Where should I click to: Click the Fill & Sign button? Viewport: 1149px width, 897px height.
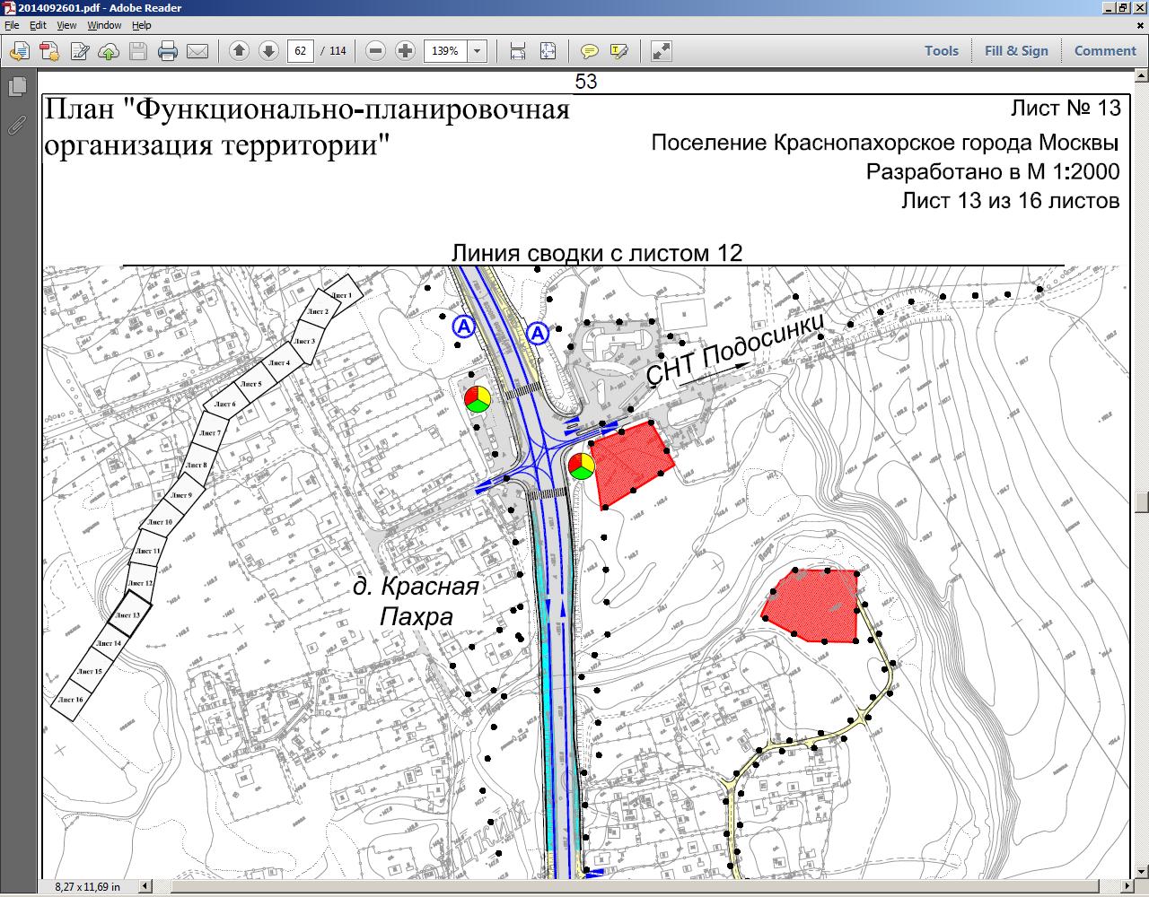[x=1016, y=51]
